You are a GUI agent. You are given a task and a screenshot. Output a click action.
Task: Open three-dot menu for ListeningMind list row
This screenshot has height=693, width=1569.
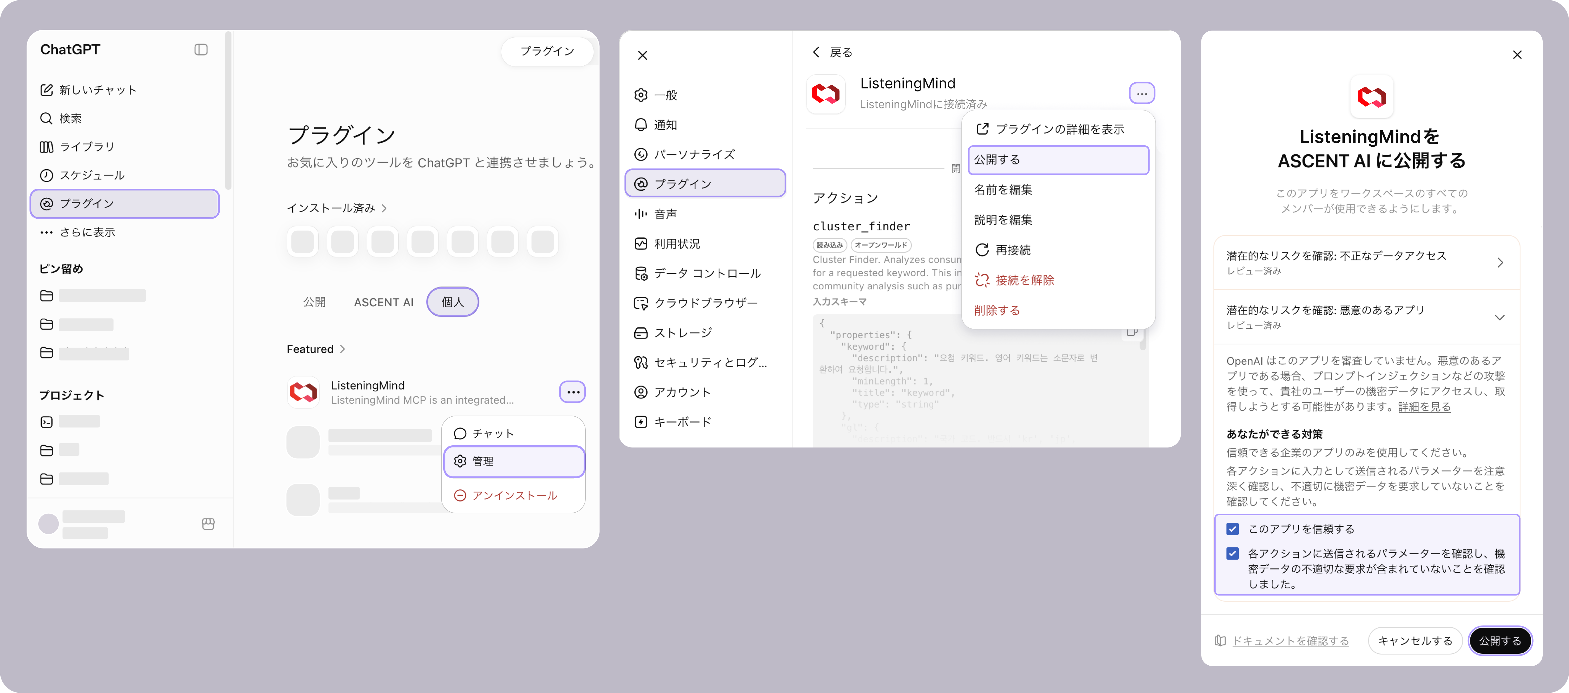click(572, 392)
